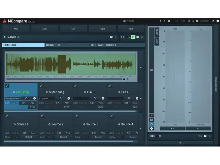Enable the Diff button
Screen dimensions: 220x165
131,29
